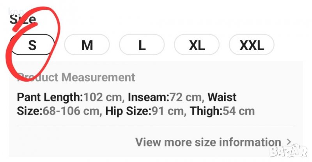Viewport: 312px width, 162px height.
Task: Open View more size information link
Action: 208,142
